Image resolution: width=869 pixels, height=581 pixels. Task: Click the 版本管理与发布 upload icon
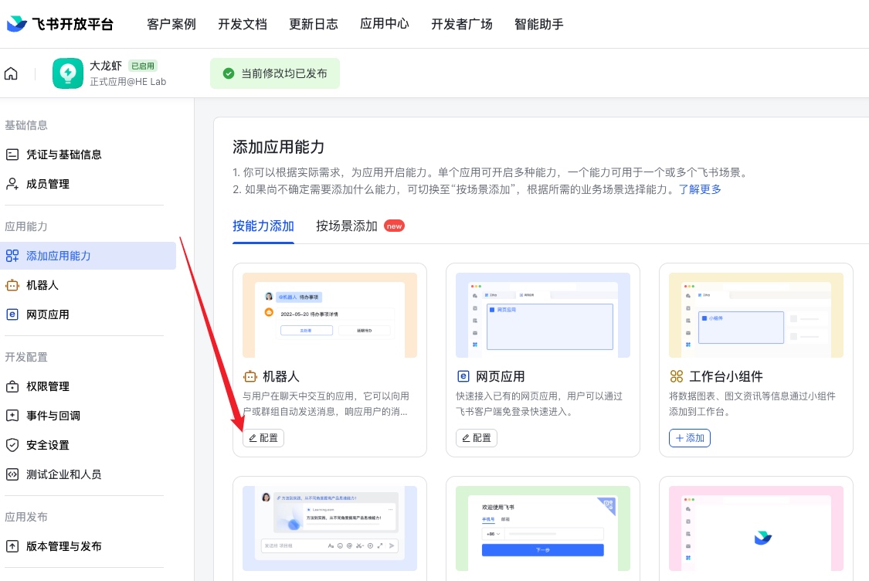coord(12,546)
